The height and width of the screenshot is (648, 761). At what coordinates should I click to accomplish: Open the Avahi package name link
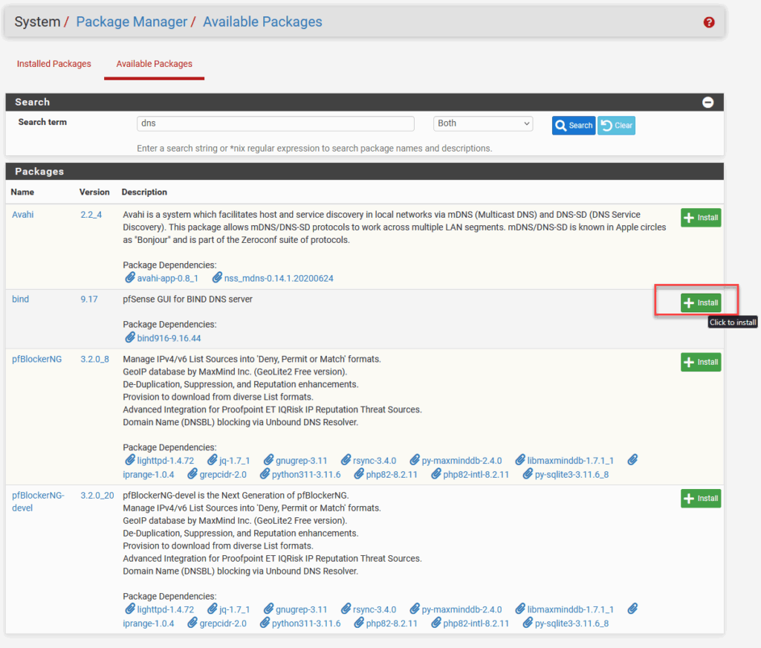click(x=23, y=215)
